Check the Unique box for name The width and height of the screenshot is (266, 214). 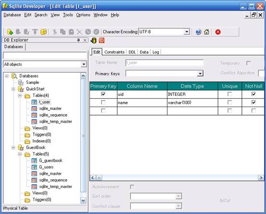pyautogui.click(x=229, y=102)
